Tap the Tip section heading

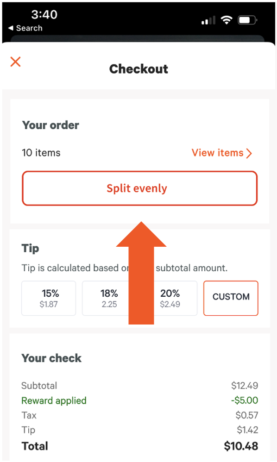click(30, 248)
